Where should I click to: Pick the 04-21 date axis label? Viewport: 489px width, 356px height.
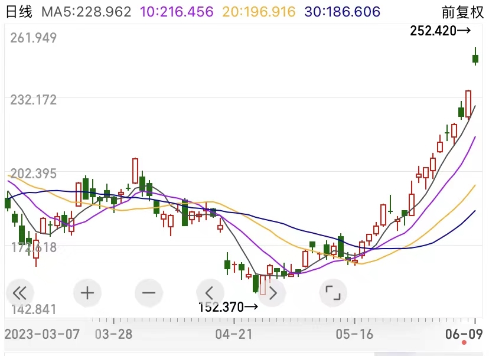(x=233, y=334)
